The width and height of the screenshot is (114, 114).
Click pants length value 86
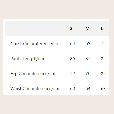(x=73, y=59)
